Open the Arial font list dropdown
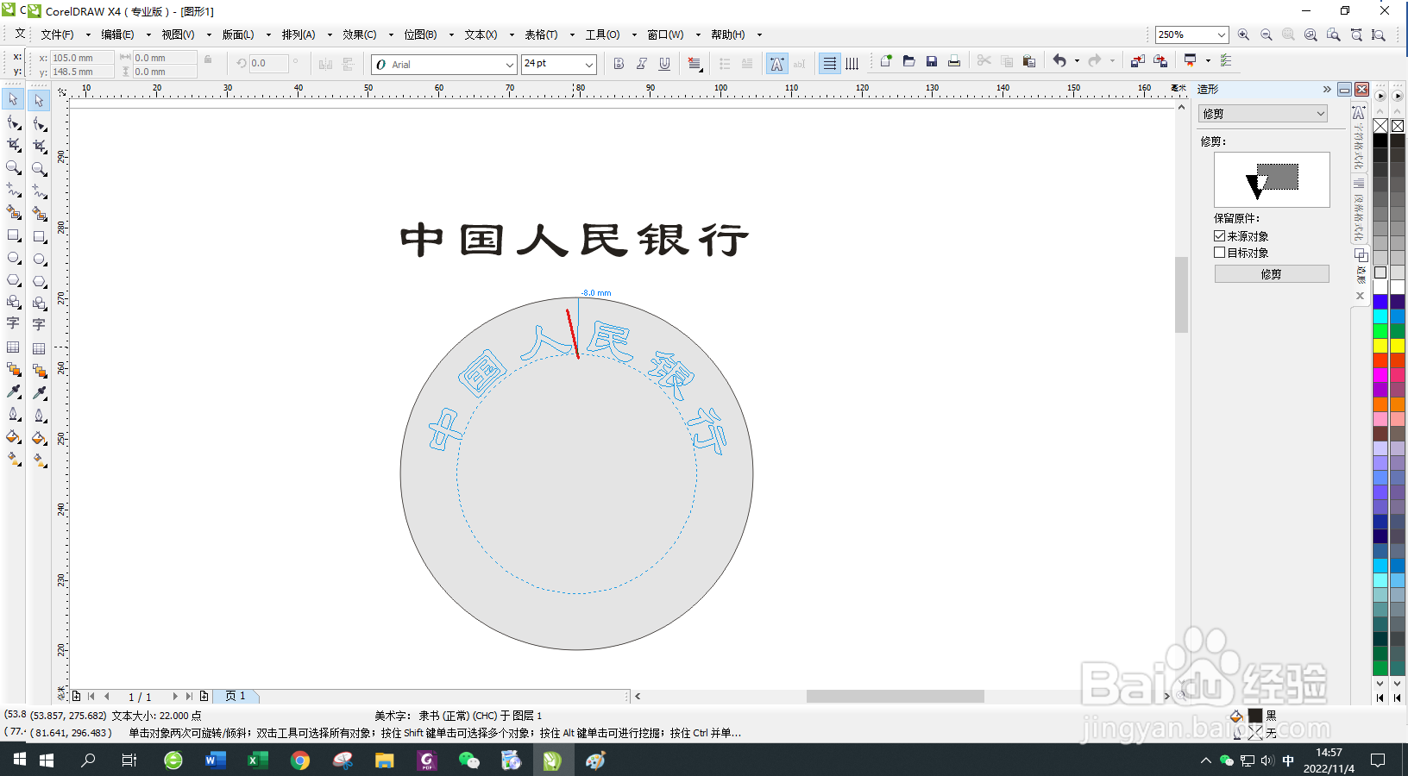This screenshot has width=1408, height=776. tap(509, 65)
